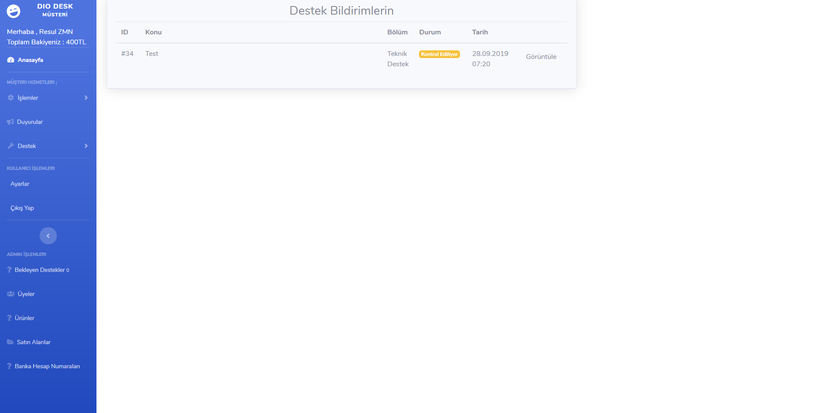Click the Toplam Bakiyeniz : 400TL text

[x=47, y=42]
